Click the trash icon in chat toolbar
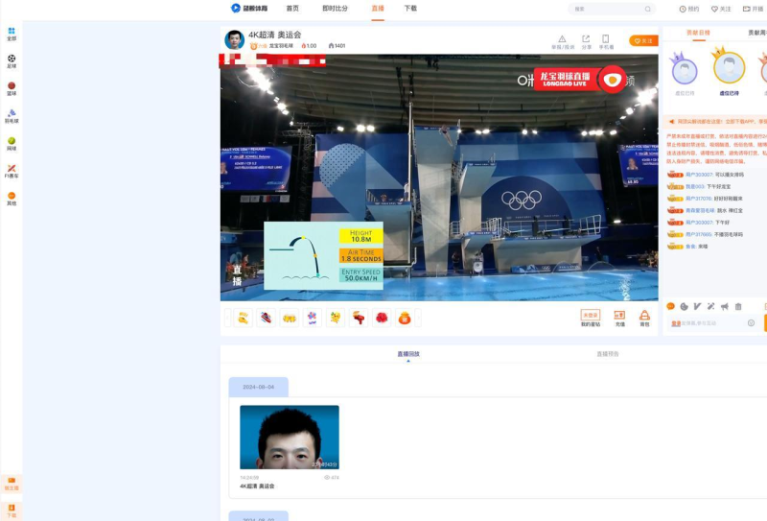This screenshot has width=767, height=521. 738,306
